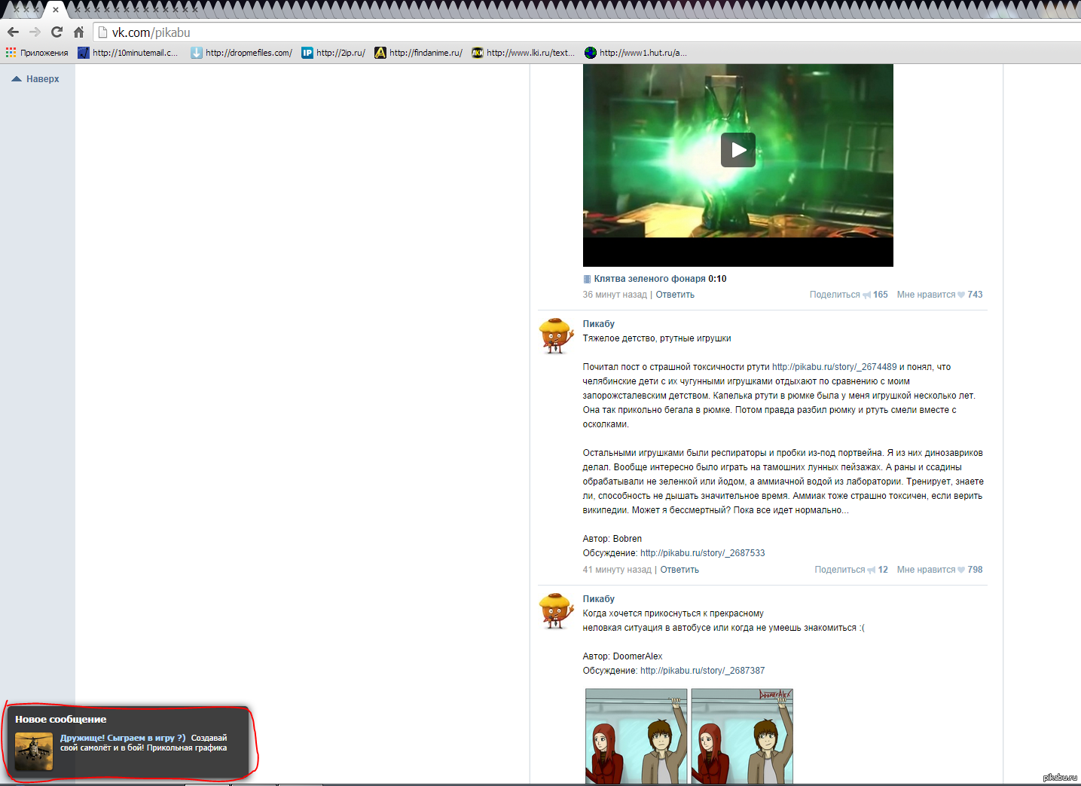Open the Приложения apps bookmark
The image size is (1081, 786).
[x=37, y=53]
